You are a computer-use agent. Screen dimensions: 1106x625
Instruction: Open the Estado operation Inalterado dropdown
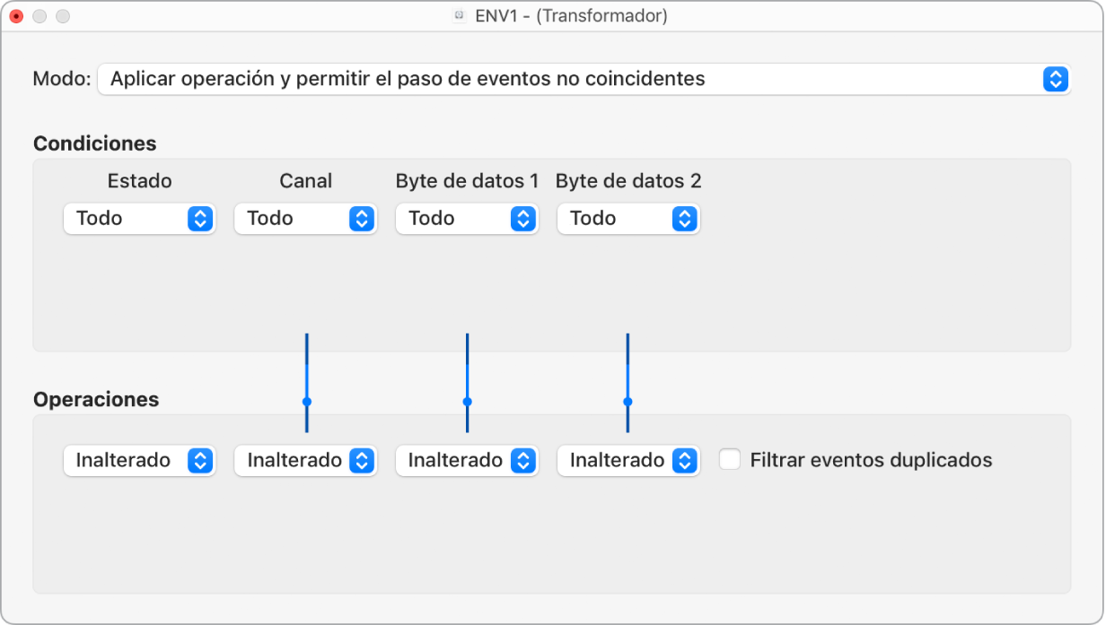[139, 461]
